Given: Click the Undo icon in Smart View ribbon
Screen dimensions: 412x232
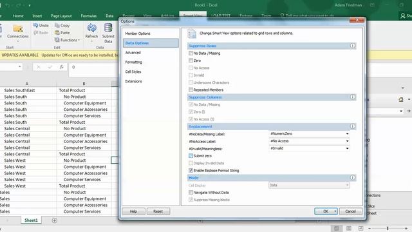Looking at the screenshot, I should 36,25.
